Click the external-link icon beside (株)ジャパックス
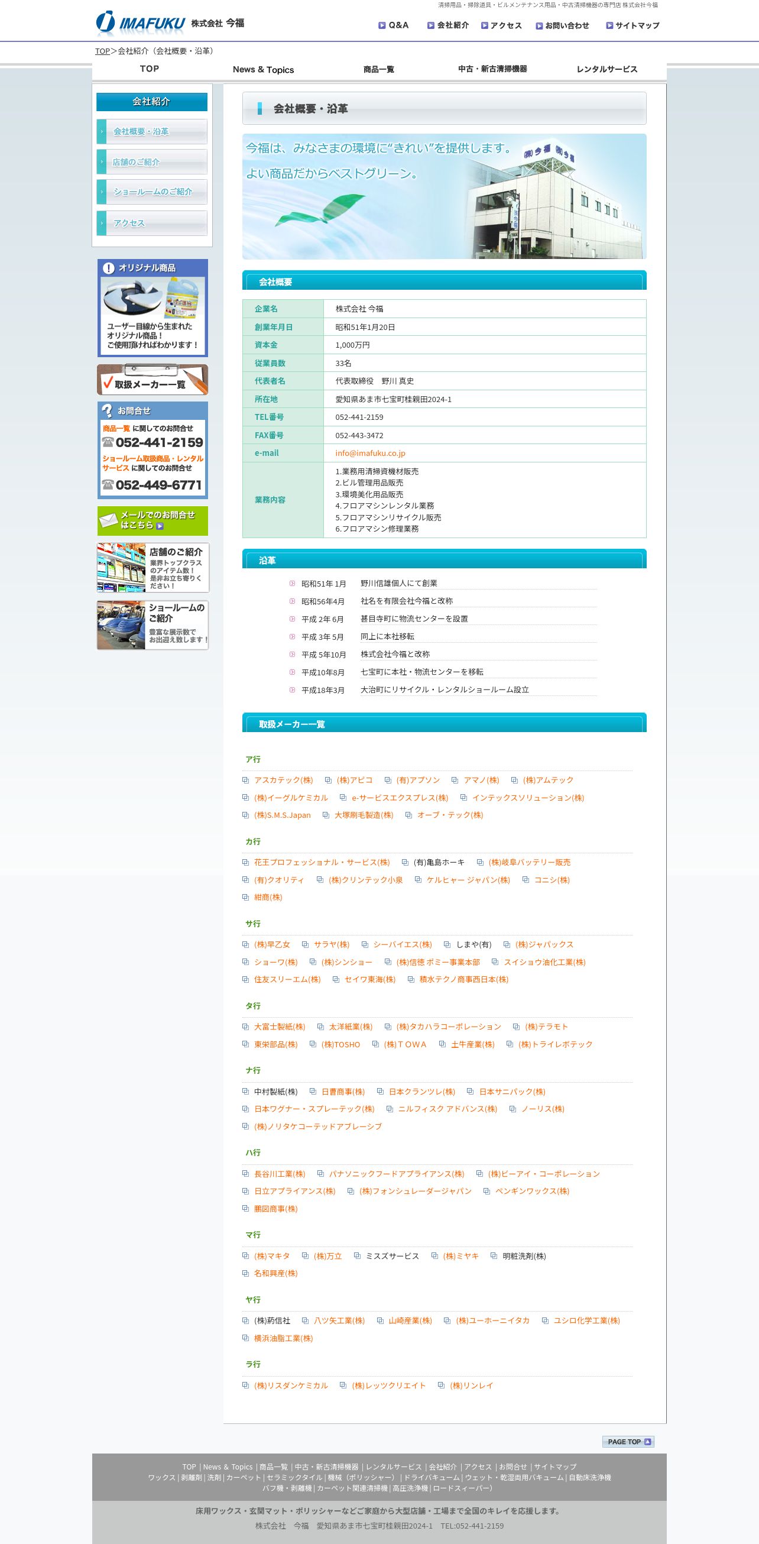 507,944
